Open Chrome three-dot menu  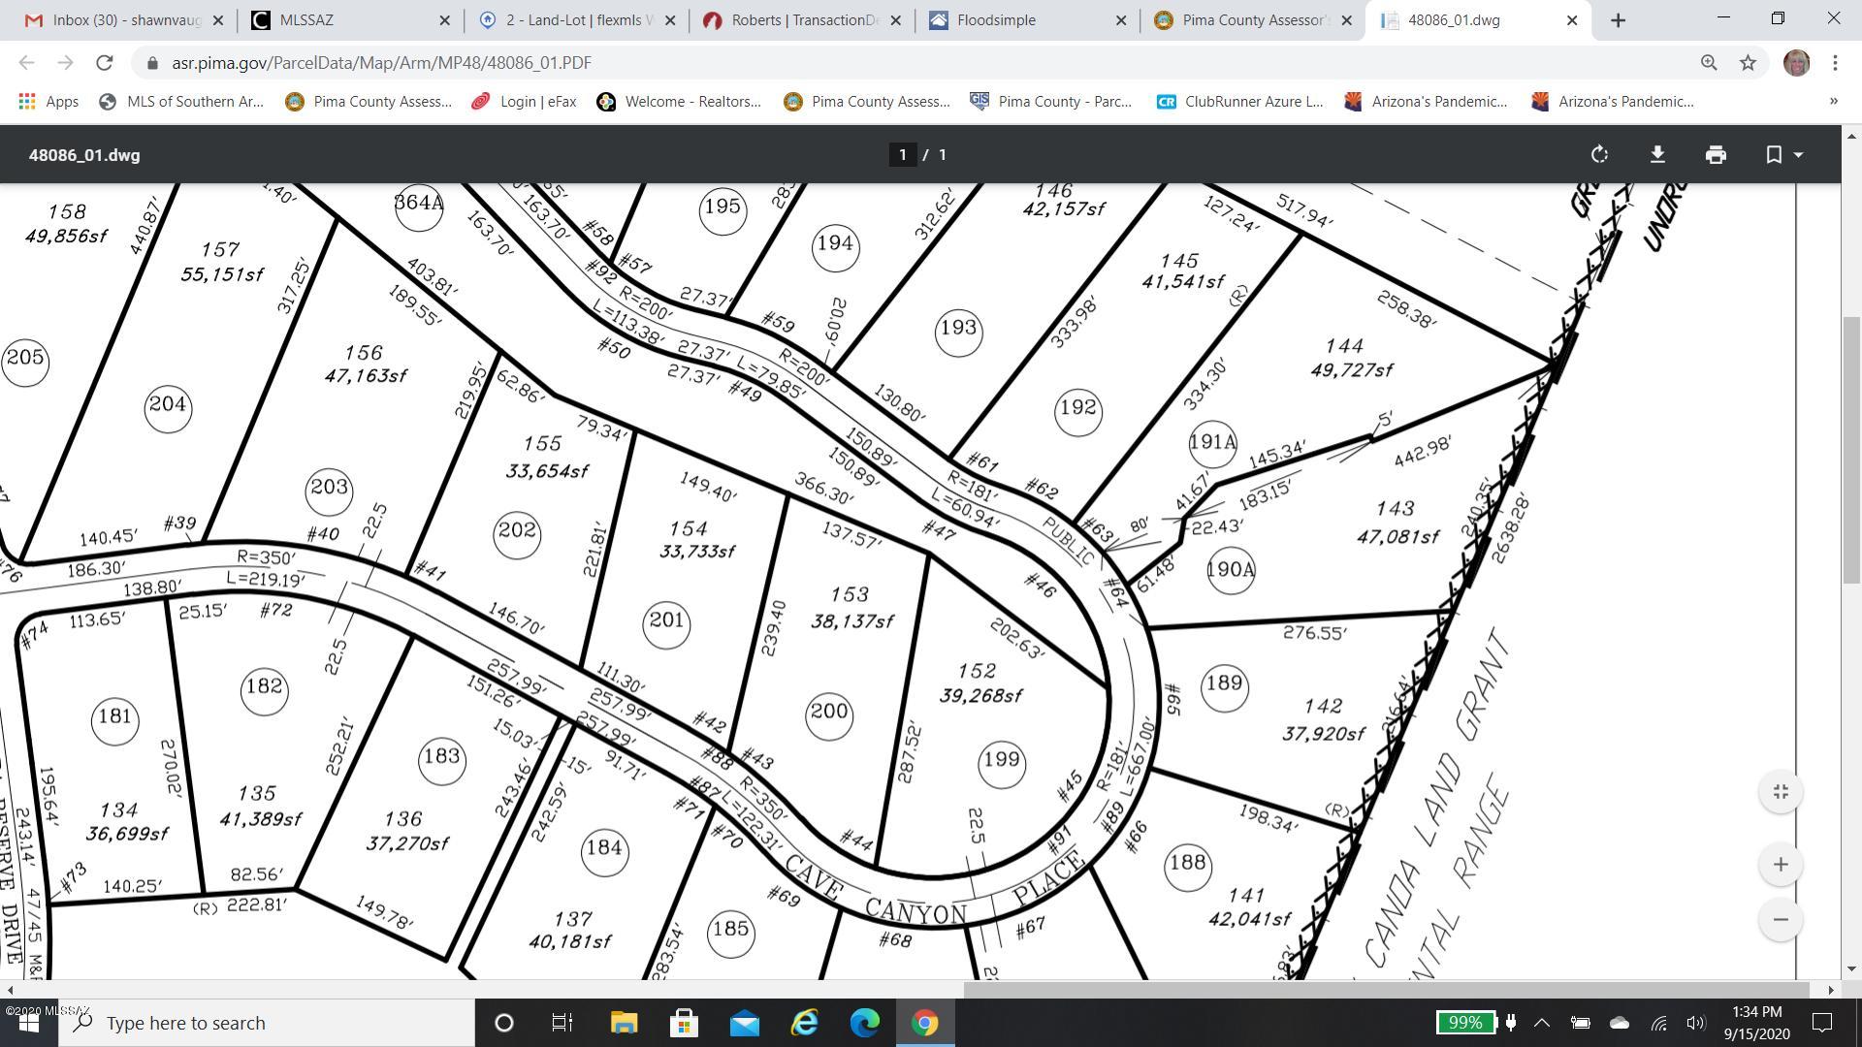coord(1835,62)
